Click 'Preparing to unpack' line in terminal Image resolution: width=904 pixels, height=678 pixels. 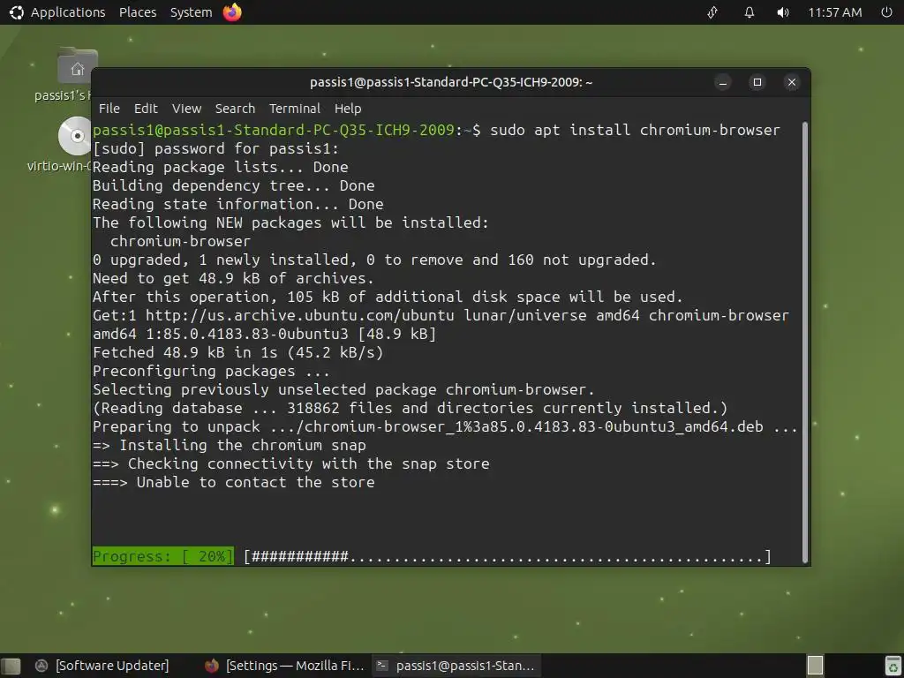point(445,426)
